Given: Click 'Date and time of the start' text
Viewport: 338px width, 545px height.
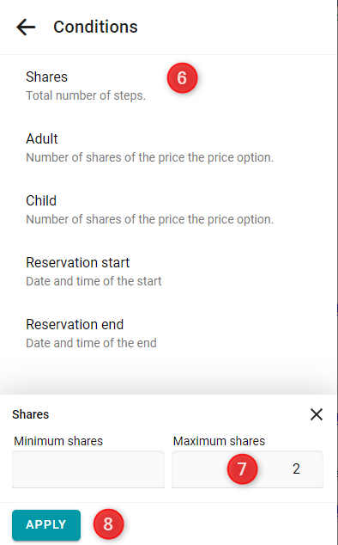Looking at the screenshot, I should coord(94,281).
